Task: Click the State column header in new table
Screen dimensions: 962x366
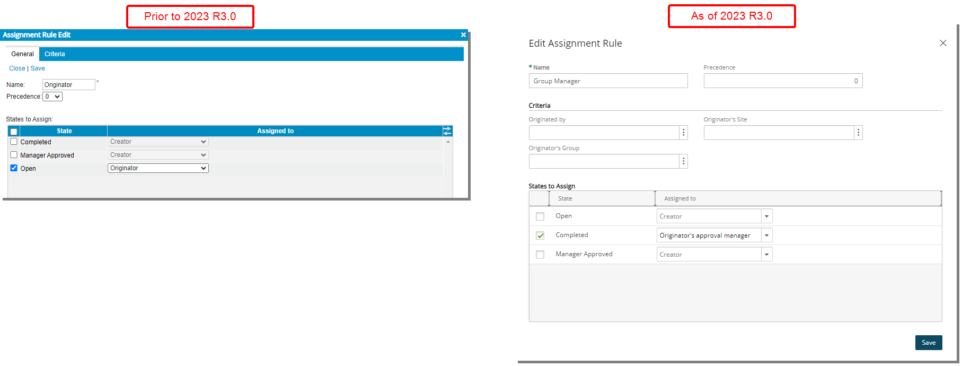Action: click(602, 198)
